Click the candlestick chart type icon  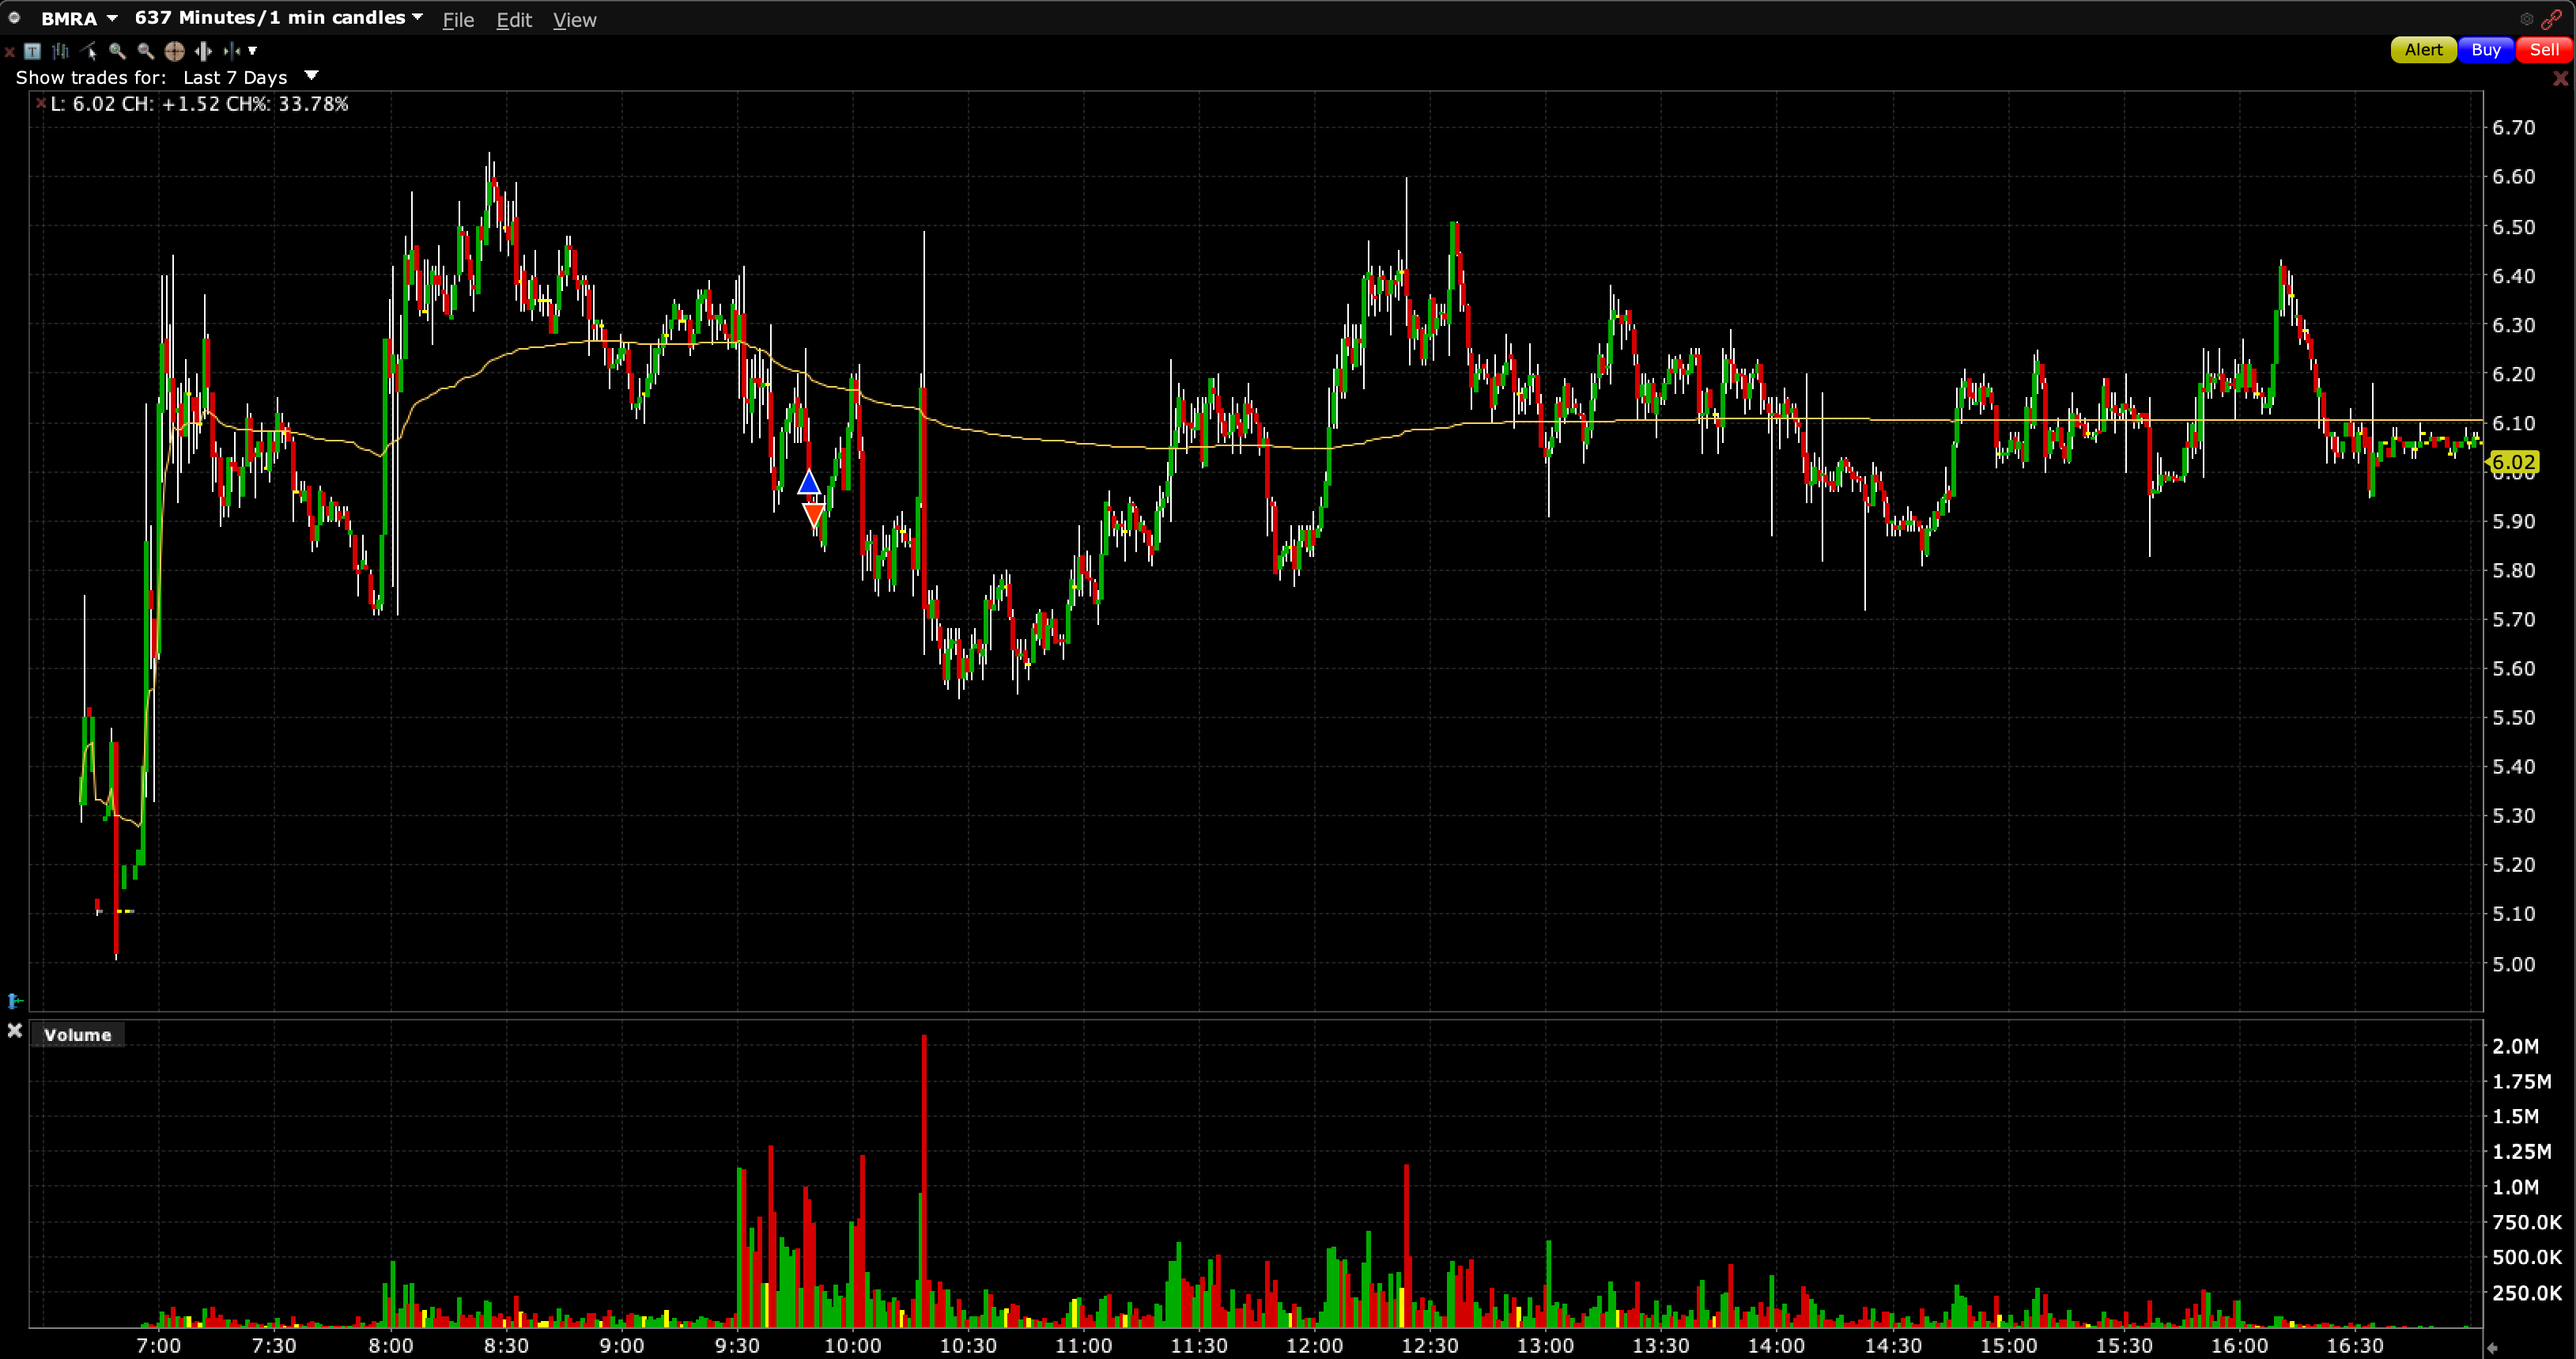click(60, 51)
